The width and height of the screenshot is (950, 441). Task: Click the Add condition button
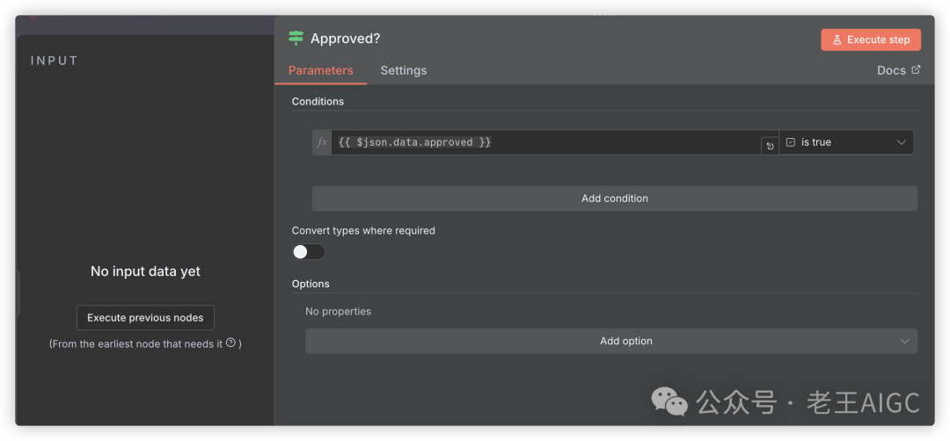614,199
